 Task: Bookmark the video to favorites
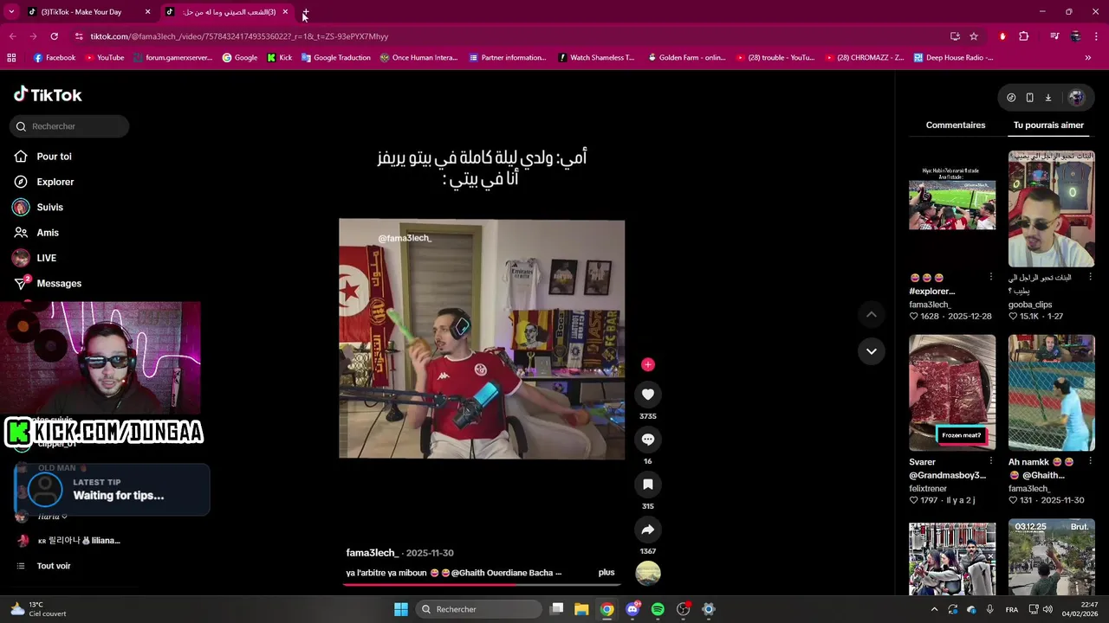tap(648, 485)
